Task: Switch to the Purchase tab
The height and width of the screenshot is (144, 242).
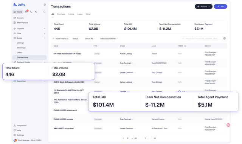Action: [61, 14]
